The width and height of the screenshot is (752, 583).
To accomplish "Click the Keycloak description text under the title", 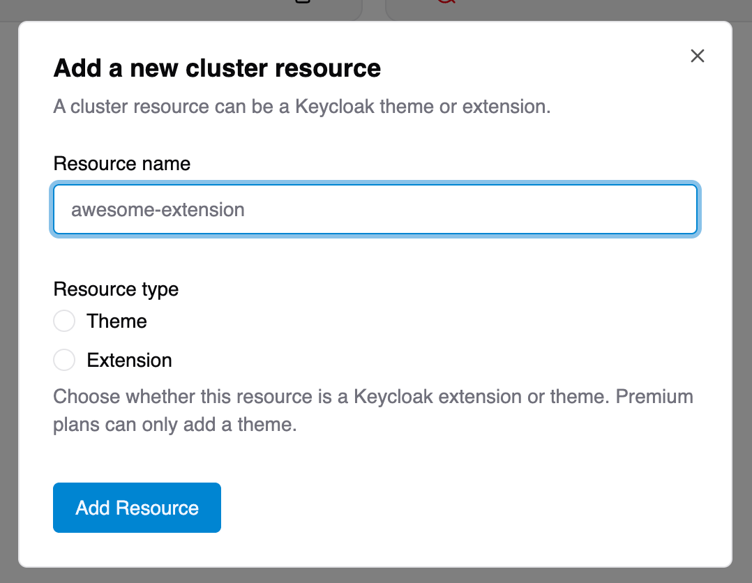I will point(301,106).
